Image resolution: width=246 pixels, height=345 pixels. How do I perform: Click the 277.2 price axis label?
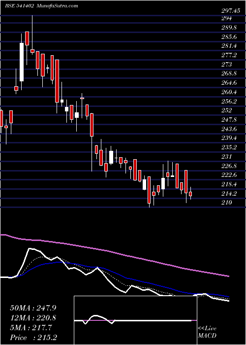pyautogui.click(x=229, y=55)
